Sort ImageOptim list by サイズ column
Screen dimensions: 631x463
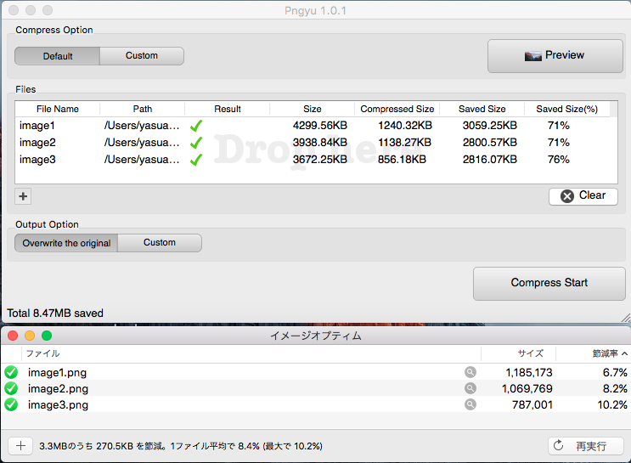click(518, 353)
